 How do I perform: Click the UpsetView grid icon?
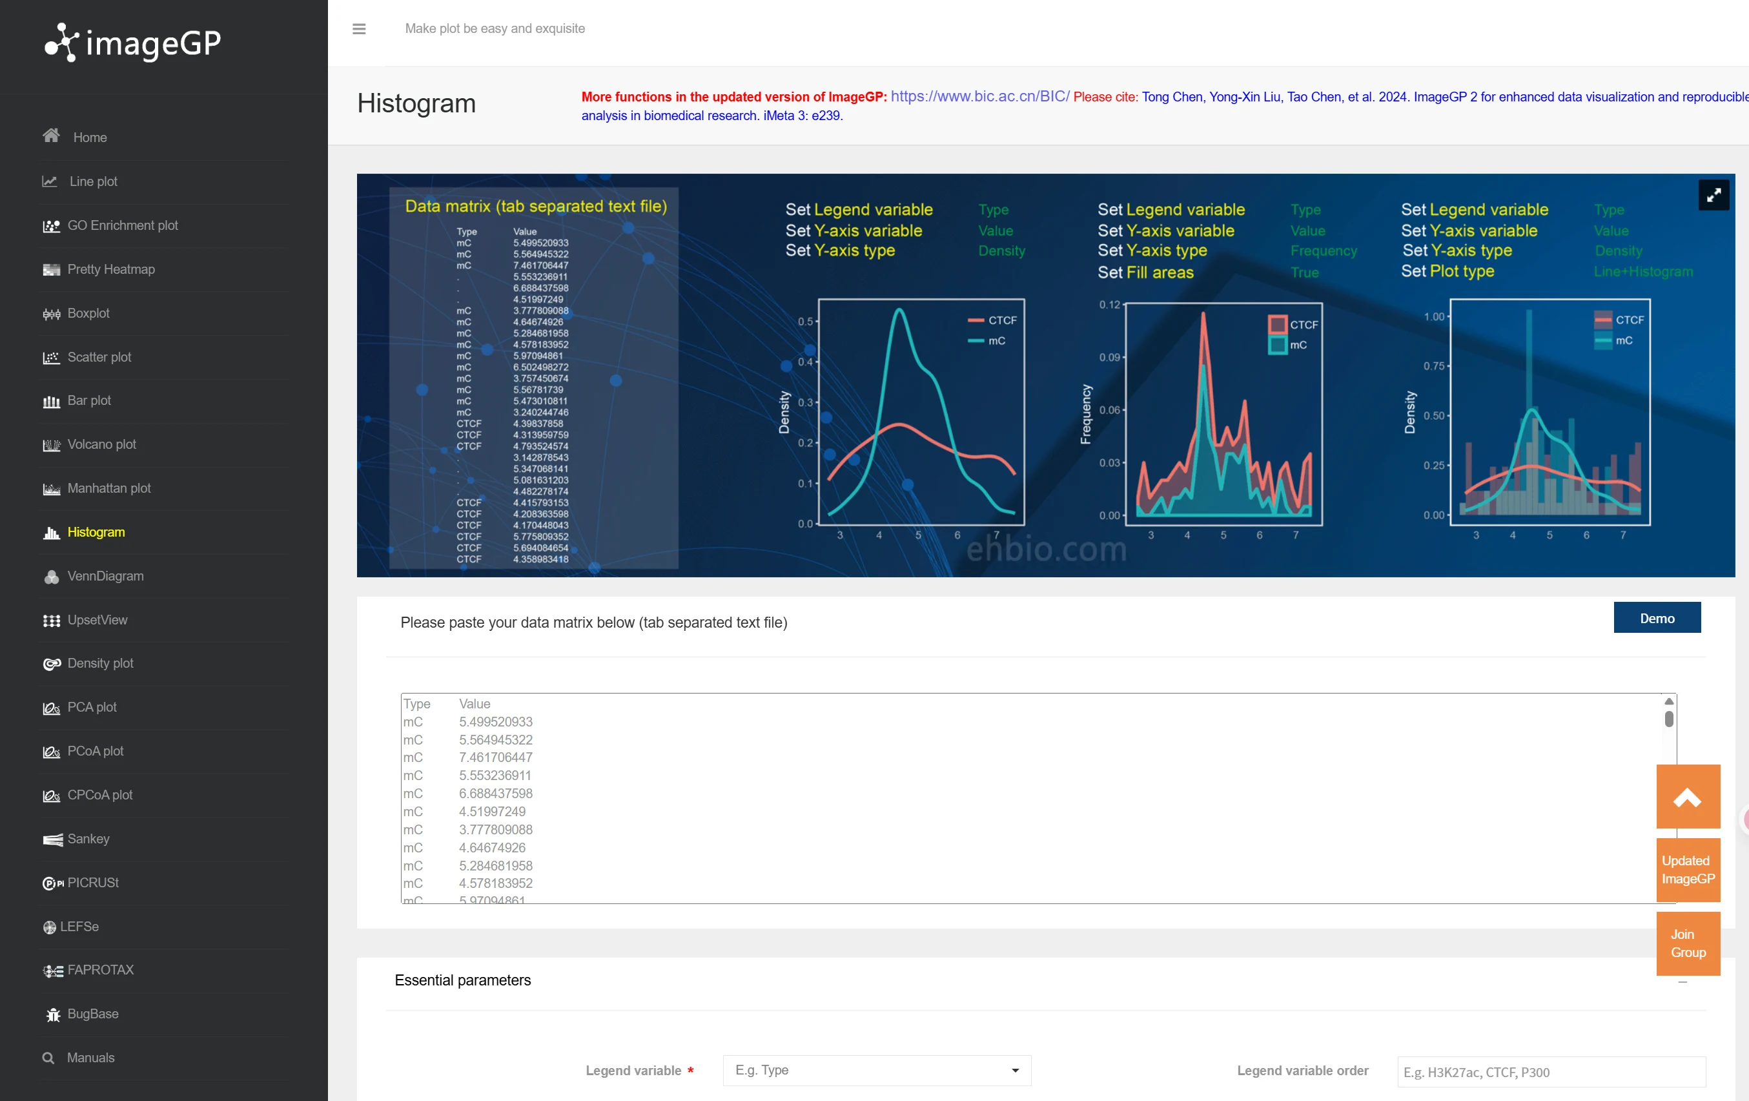click(51, 620)
